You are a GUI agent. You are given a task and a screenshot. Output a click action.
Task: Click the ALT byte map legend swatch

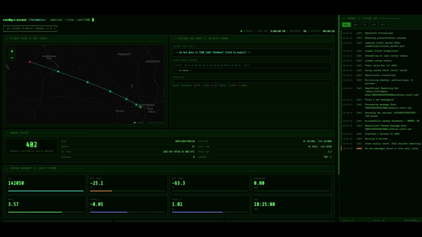tap(212, 86)
